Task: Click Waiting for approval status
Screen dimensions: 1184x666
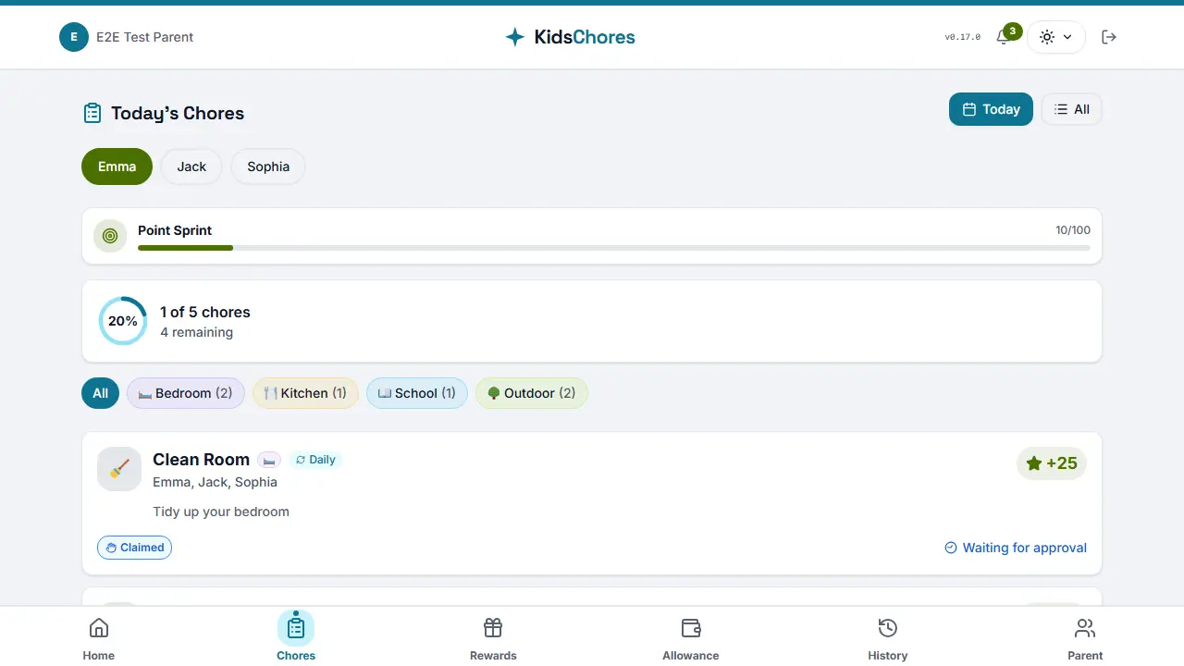Action: 1016,548
